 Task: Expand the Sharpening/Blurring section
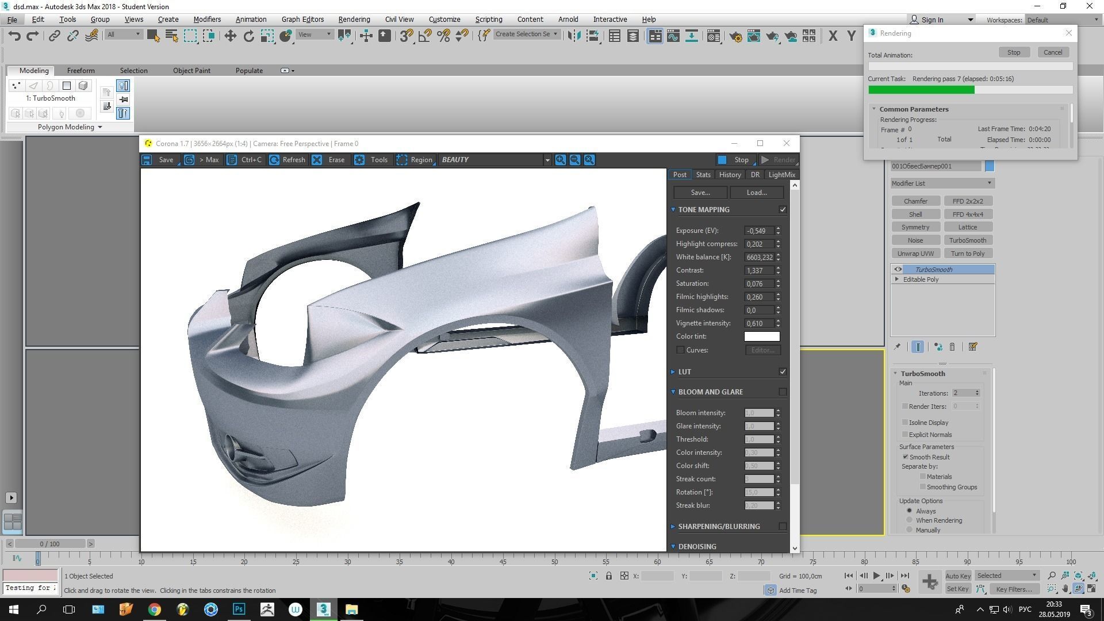[719, 526]
